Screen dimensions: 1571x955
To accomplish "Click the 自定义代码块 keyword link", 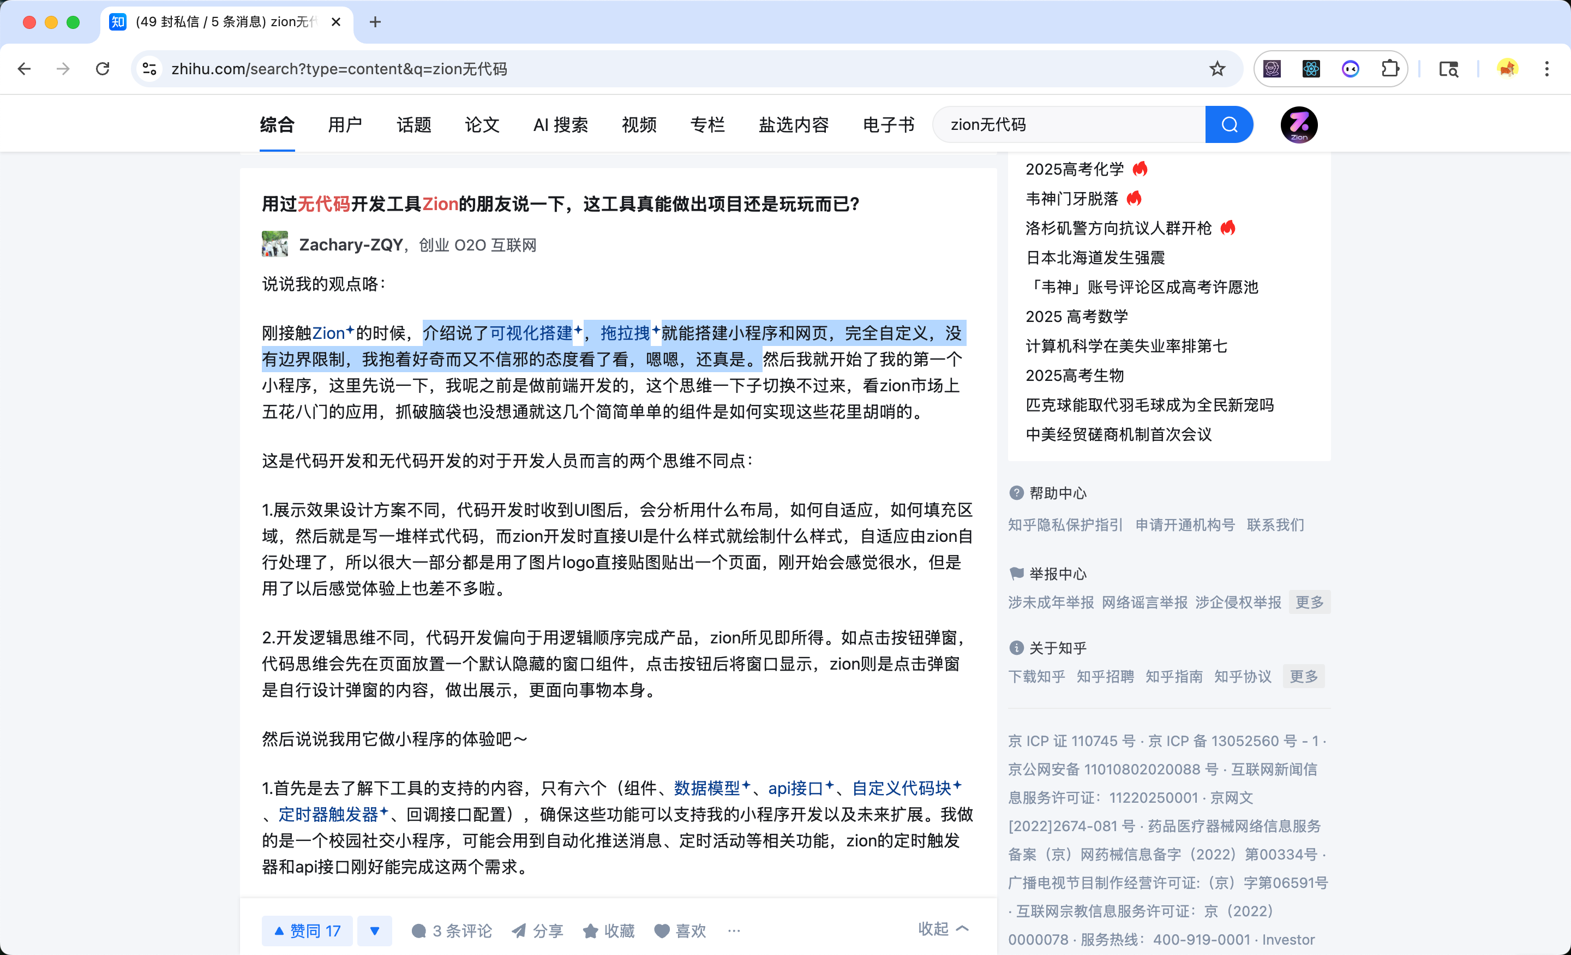I will coord(902,788).
